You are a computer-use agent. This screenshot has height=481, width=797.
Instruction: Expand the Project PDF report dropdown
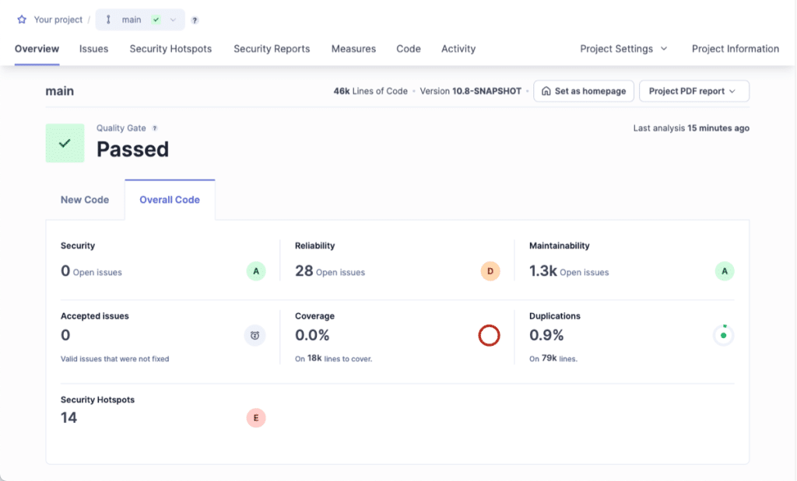[x=693, y=91]
